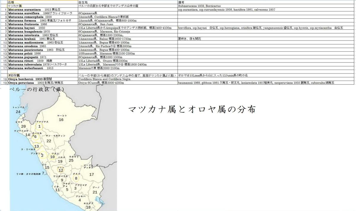Click the circled number 1 Amazonas region
Viewport: 356px width, 211px height.
click(x=39, y=127)
